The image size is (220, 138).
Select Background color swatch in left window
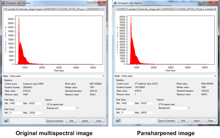pos(68,108)
